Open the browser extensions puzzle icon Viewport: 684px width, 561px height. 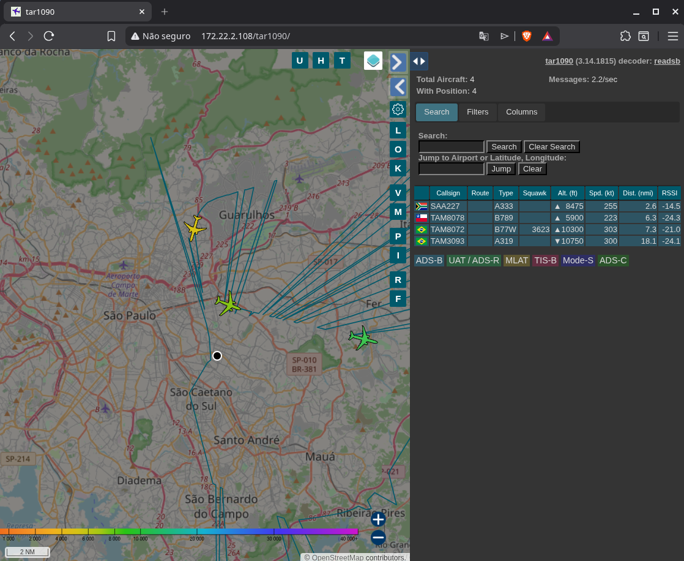point(625,36)
